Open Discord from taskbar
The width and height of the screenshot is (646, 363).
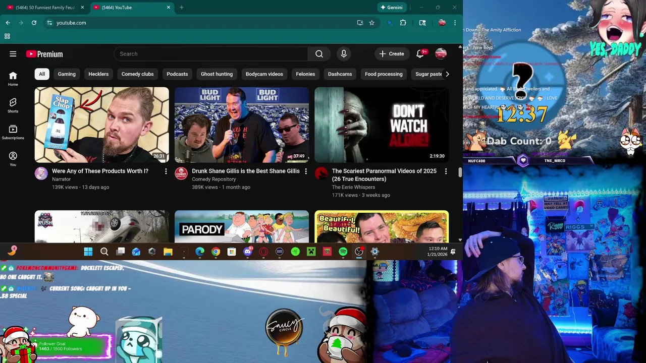[x=248, y=252]
